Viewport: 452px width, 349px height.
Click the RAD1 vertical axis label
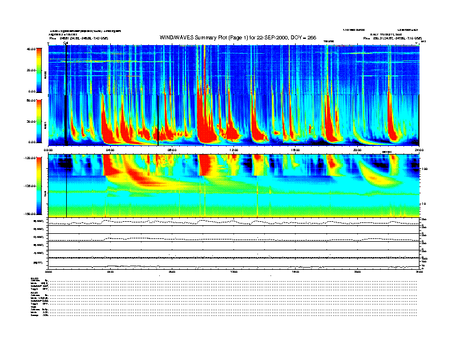pyautogui.click(x=45, y=125)
